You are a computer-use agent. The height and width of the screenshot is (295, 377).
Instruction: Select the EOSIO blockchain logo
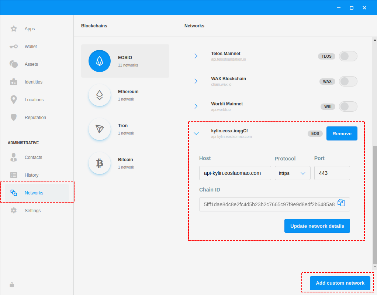point(100,61)
